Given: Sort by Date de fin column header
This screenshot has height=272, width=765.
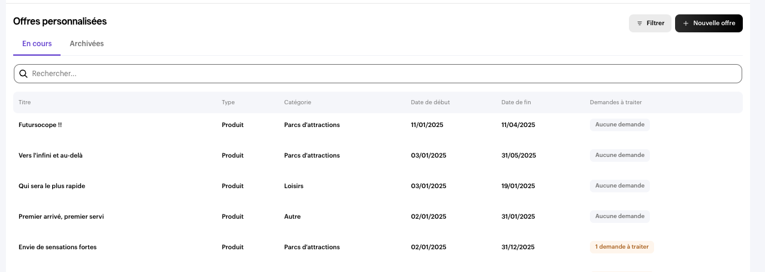Looking at the screenshot, I should click(x=516, y=102).
